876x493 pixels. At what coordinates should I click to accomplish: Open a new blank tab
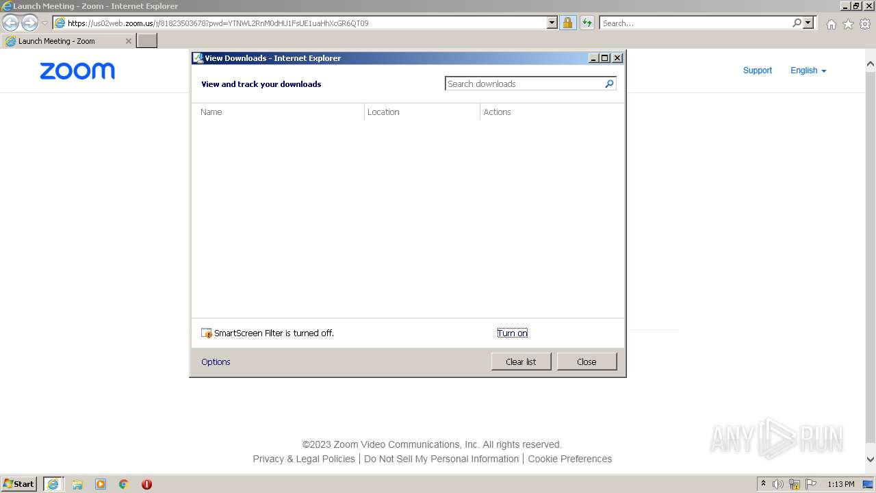click(147, 41)
